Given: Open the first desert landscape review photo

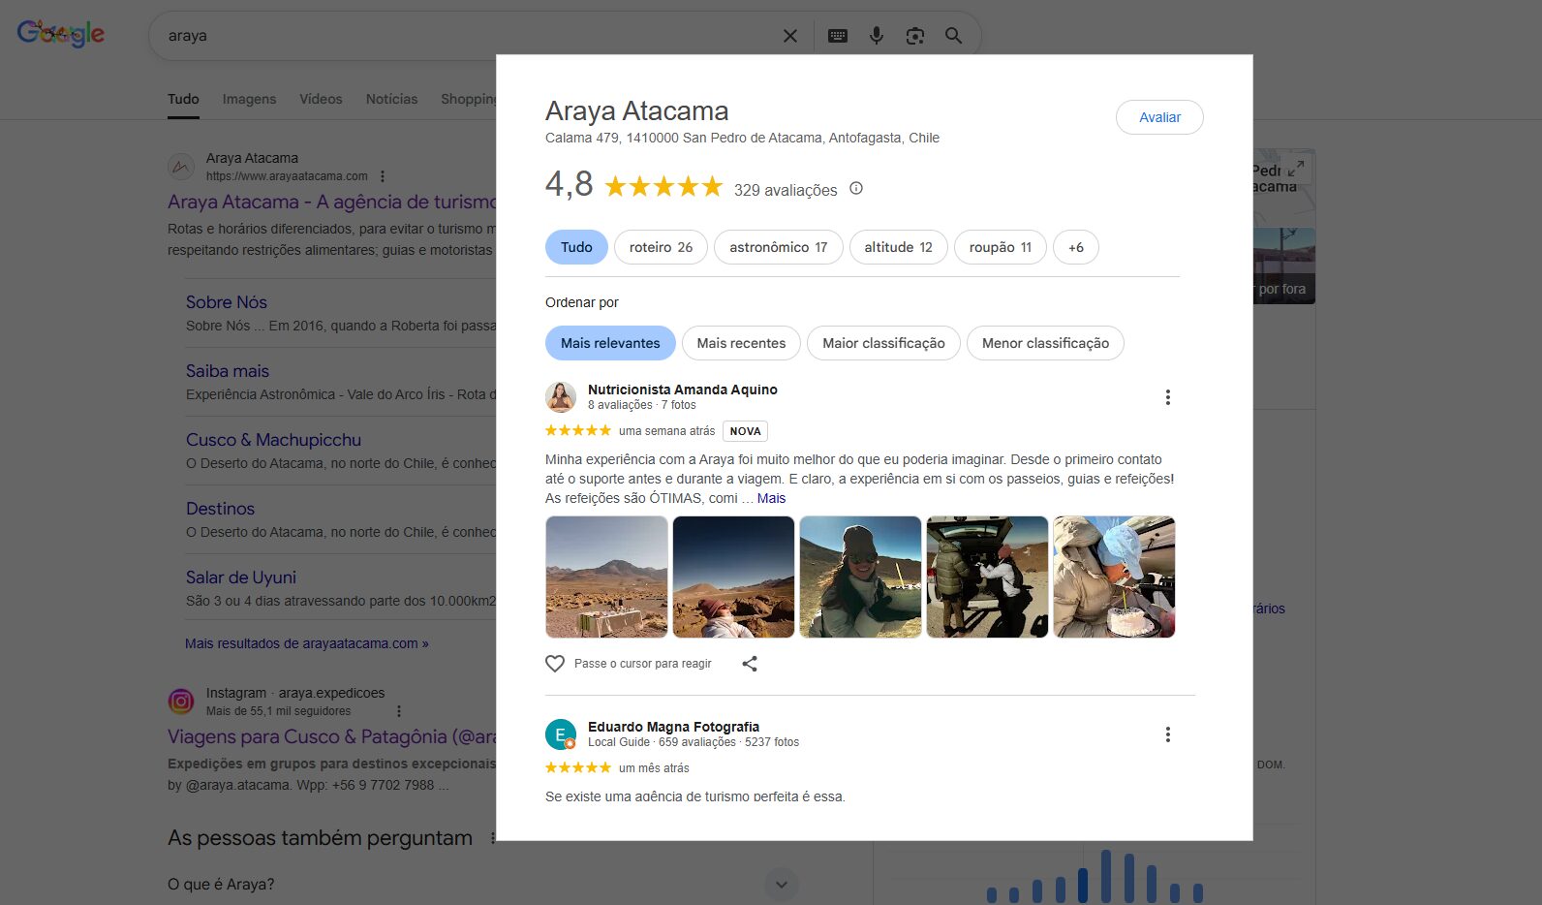Looking at the screenshot, I should tap(606, 577).
